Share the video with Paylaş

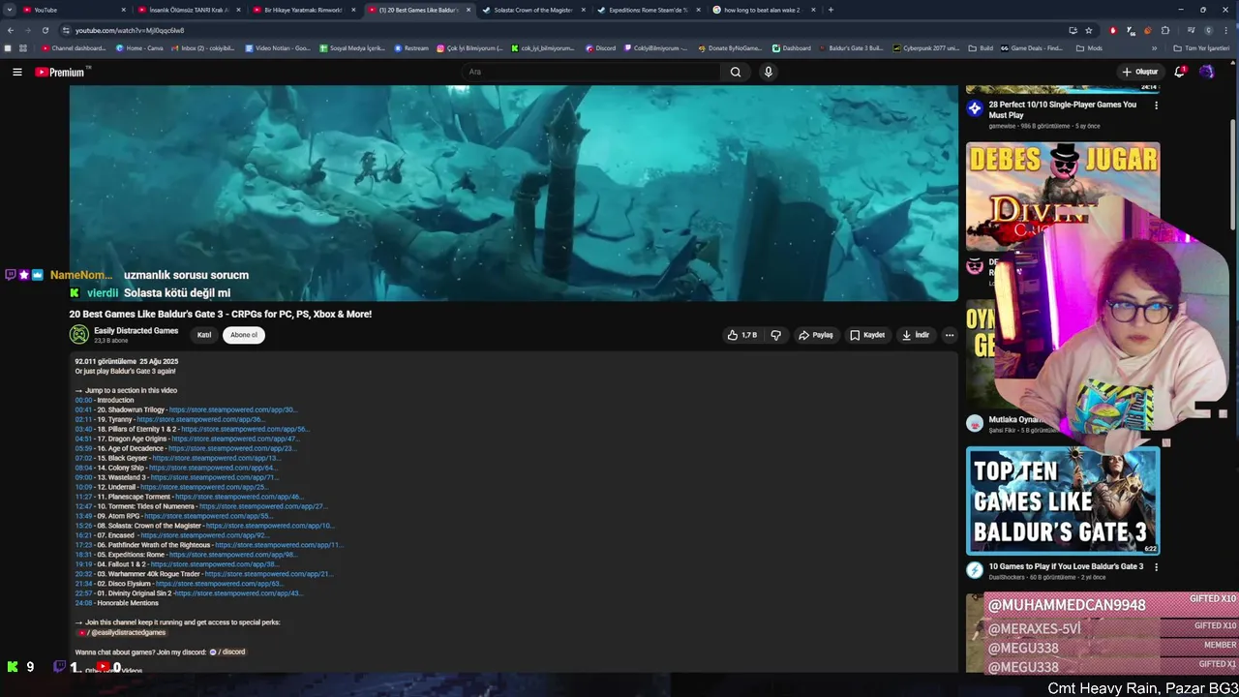(815, 335)
